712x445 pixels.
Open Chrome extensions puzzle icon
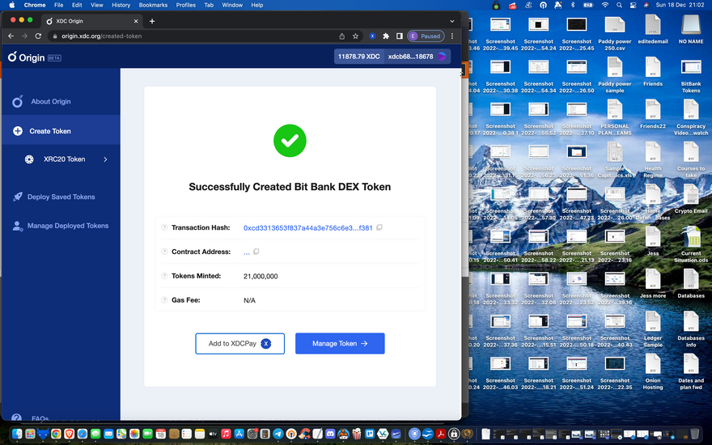386,36
